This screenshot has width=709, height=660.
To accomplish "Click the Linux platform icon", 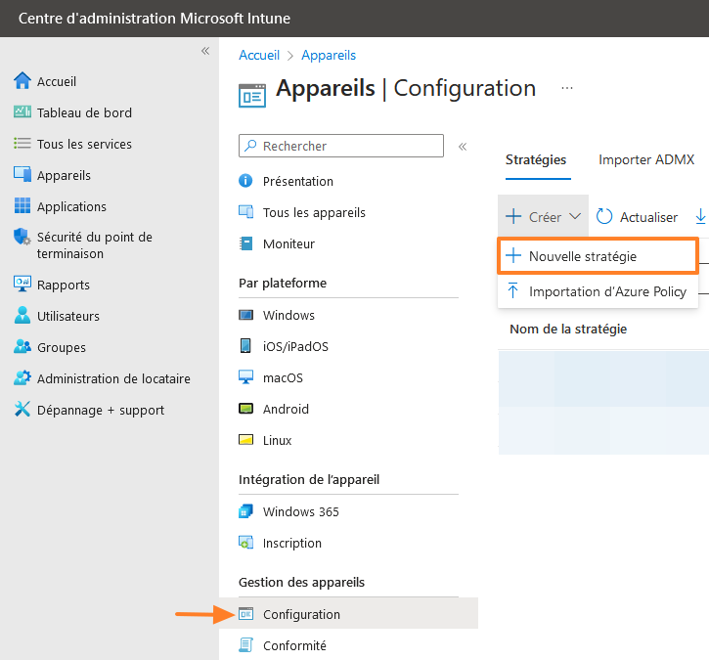I will pyautogui.click(x=245, y=440).
